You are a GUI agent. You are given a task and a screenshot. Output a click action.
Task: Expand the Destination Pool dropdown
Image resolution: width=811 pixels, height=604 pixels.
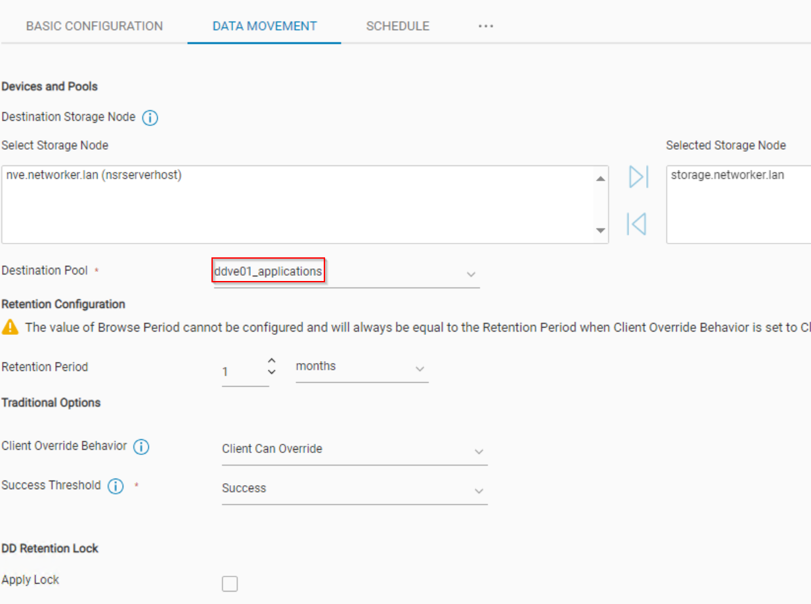[x=470, y=274]
